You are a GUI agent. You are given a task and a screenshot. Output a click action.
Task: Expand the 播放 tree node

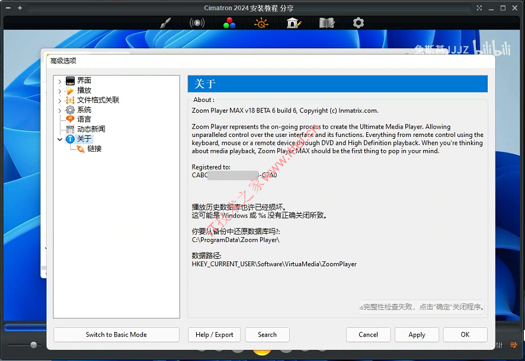pyautogui.click(x=60, y=91)
